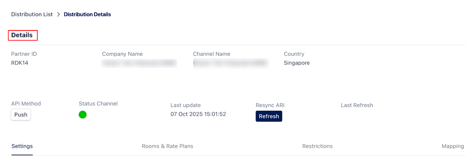This screenshot has height=158, width=468.
Task: Click the breadcrumb chevron separator arrow
Action: [x=58, y=14]
